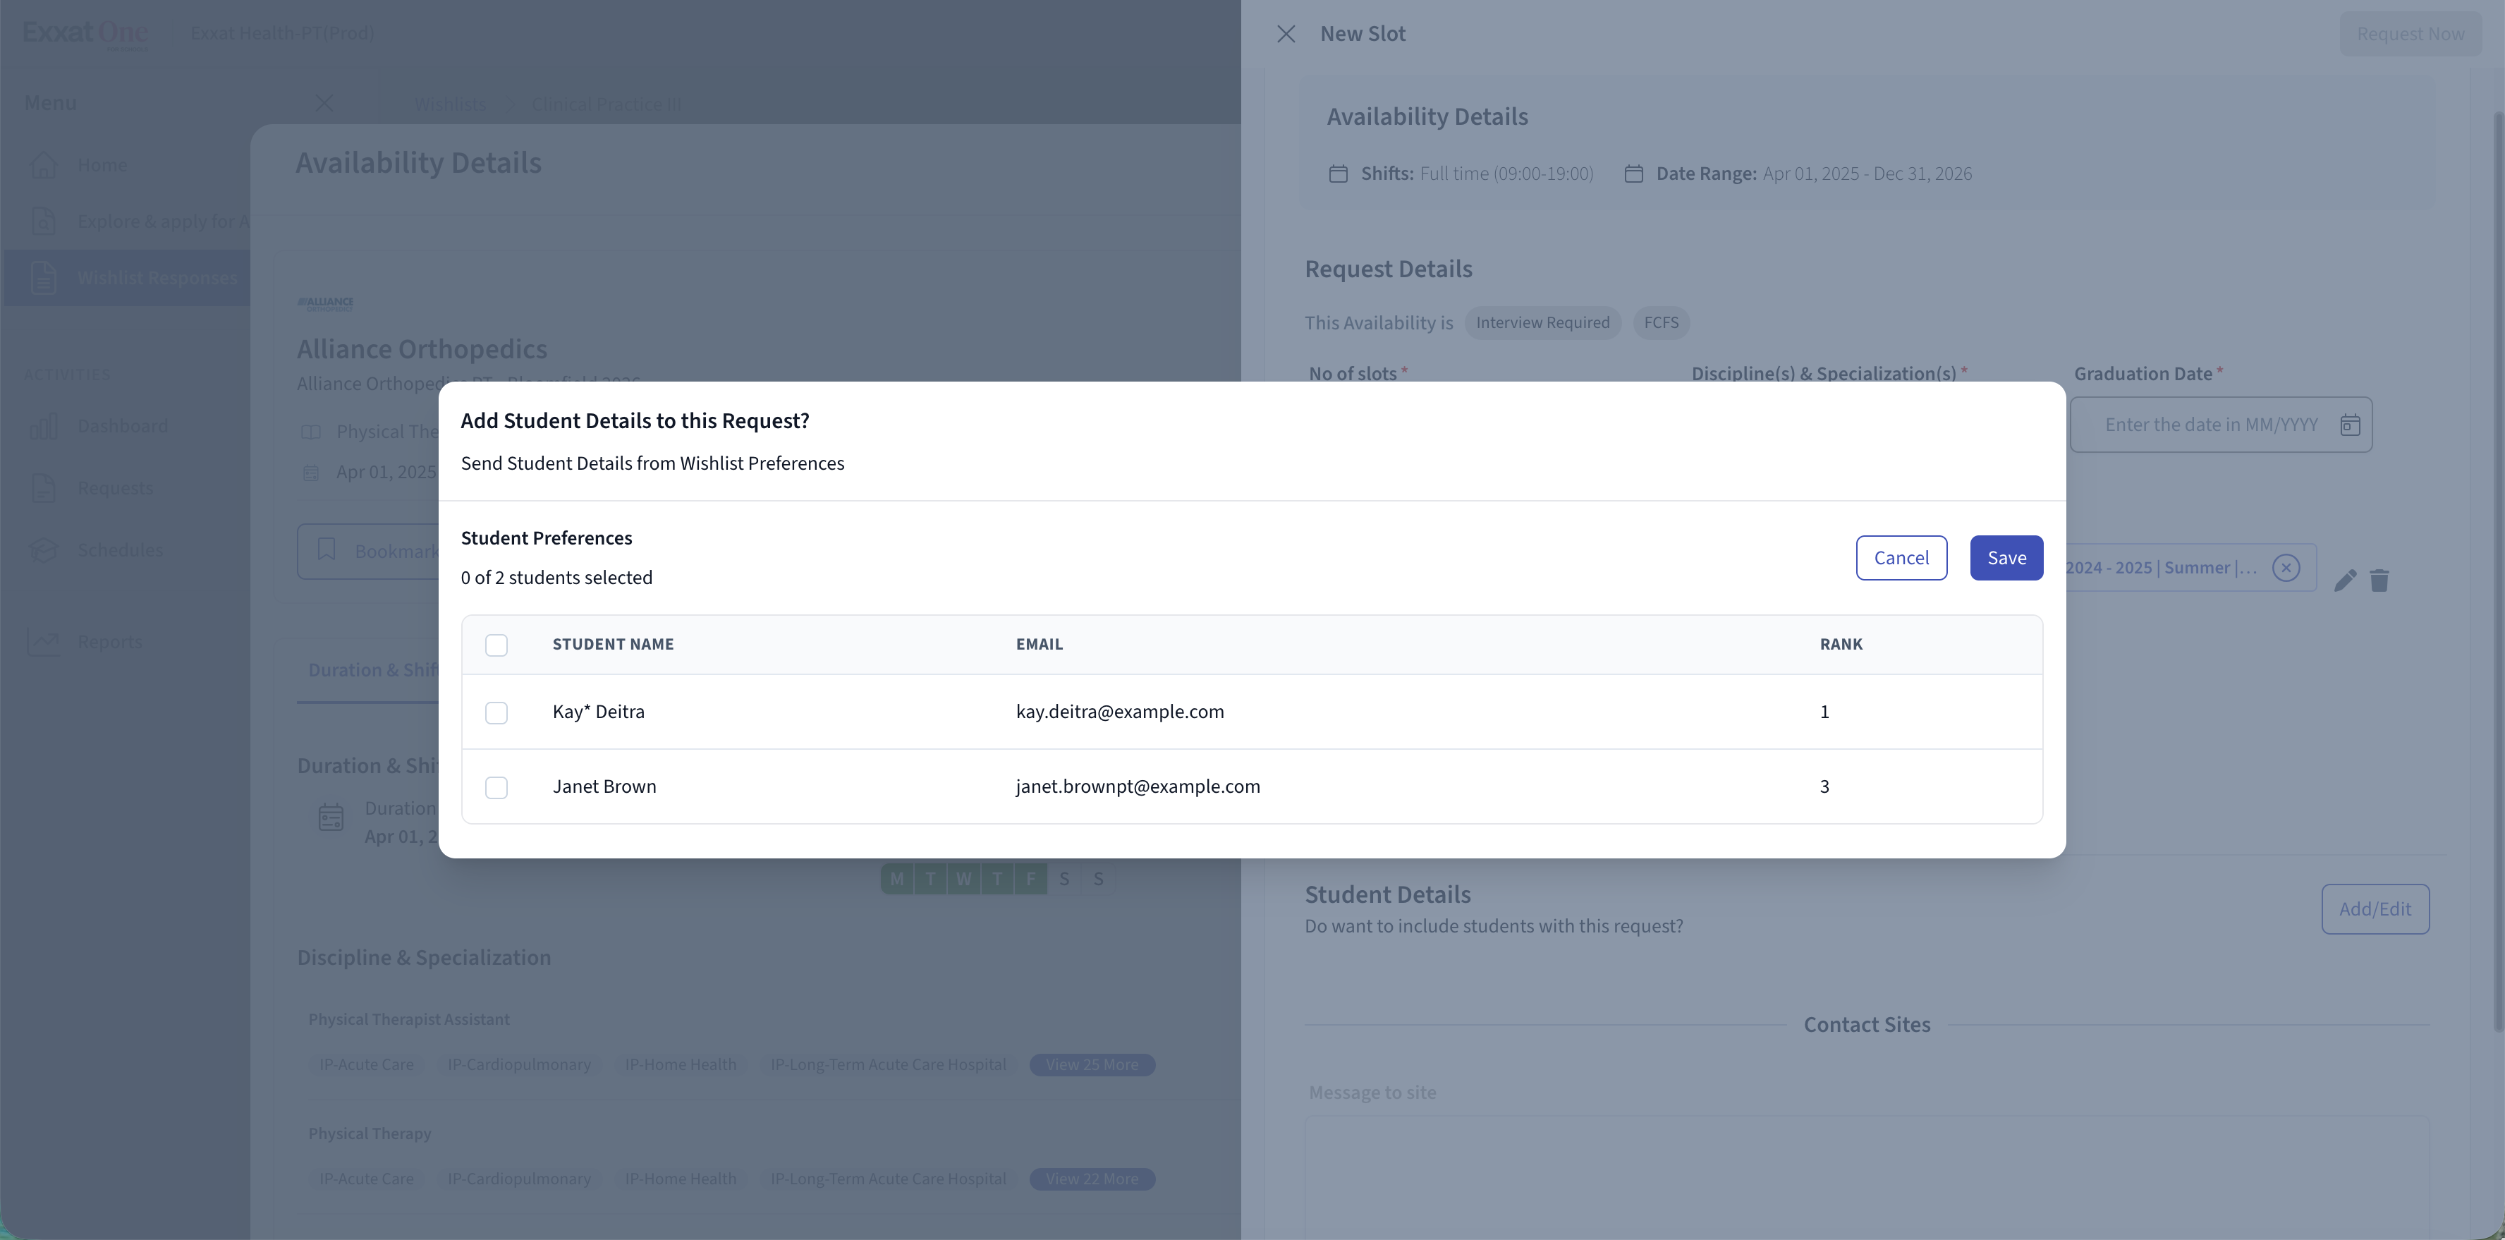The width and height of the screenshot is (2505, 1240).
Task: Expand View 25 More specializations
Action: coord(1091,1065)
